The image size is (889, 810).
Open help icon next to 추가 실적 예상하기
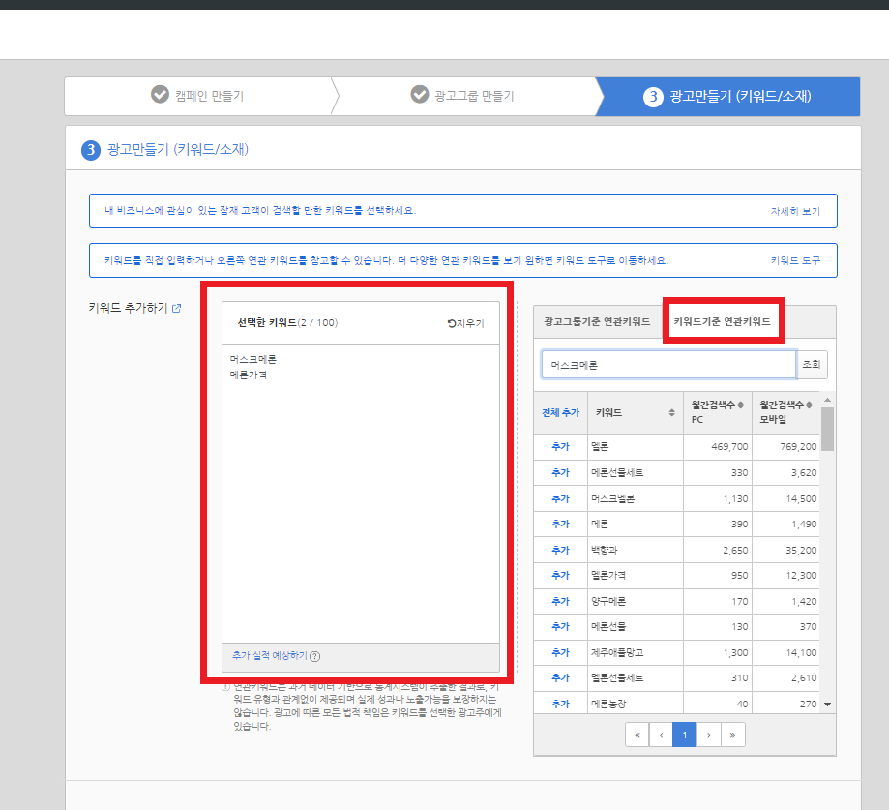[x=315, y=656]
